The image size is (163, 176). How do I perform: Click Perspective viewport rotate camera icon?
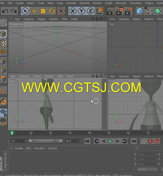coord(101,19)
